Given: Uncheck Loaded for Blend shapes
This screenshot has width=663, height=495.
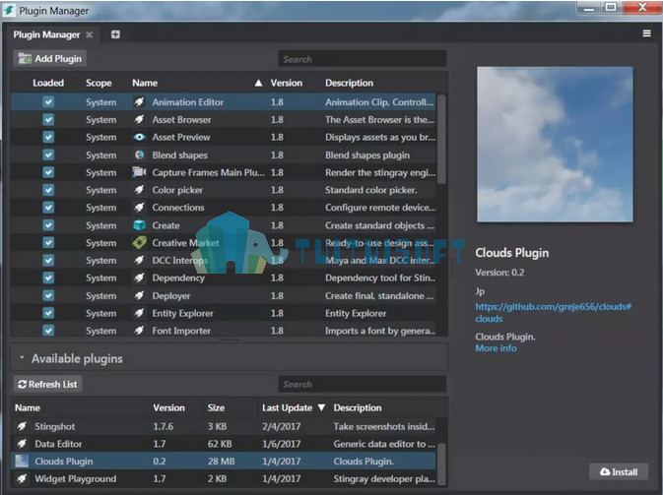Looking at the screenshot, I should tap(48, 155).
